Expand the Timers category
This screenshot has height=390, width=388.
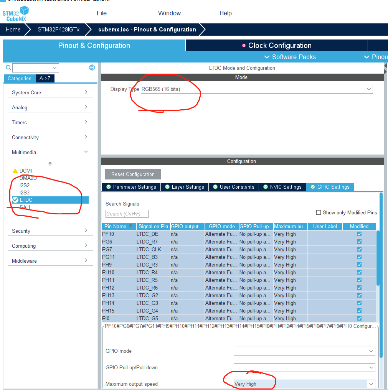(50, 122)
